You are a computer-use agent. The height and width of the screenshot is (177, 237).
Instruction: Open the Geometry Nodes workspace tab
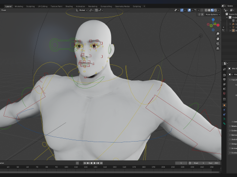point(122,6)
